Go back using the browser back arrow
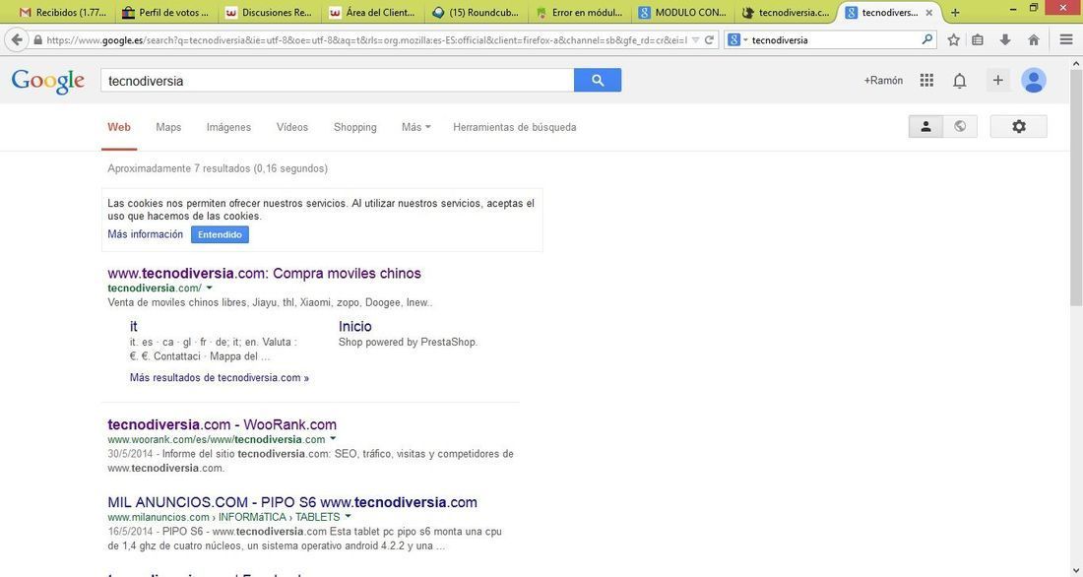Image resolution: width=1083 pixels, height=577 pixels. 17,40
